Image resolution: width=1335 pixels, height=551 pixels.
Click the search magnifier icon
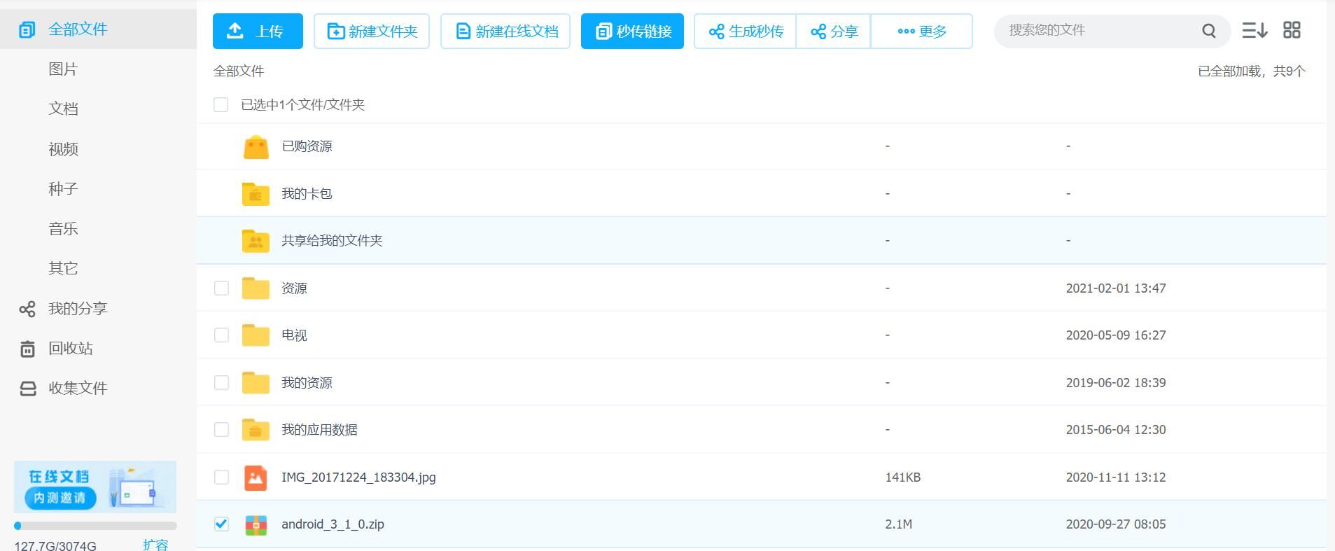tap(1208, 31)
